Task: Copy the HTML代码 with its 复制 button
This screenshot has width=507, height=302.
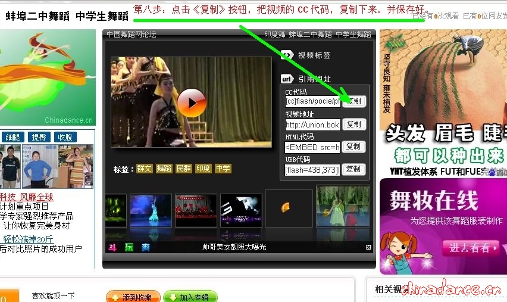Action: click(x=353, y=147)
